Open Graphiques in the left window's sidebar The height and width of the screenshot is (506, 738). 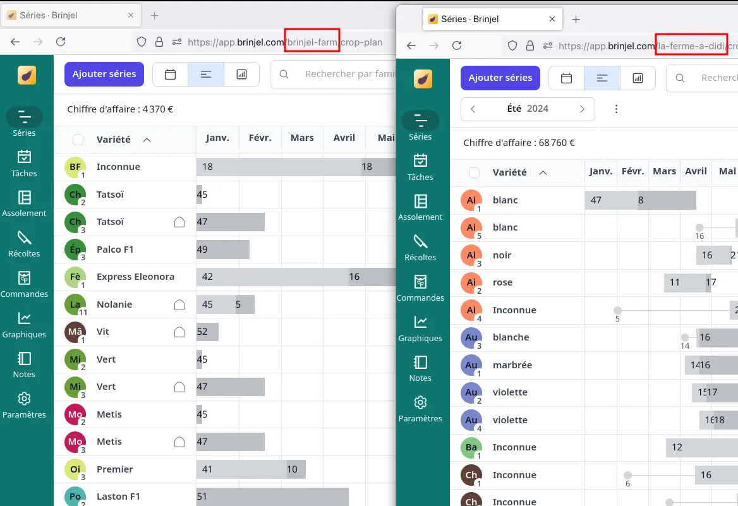pyautogui.click(x=24, y=325)
